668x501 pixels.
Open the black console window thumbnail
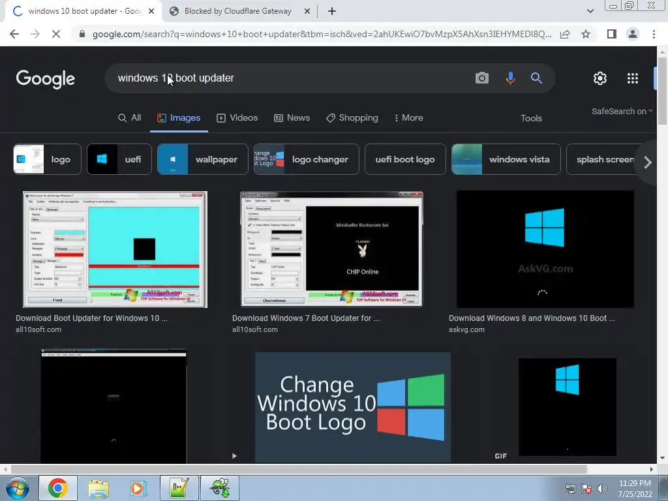(114, 406)
